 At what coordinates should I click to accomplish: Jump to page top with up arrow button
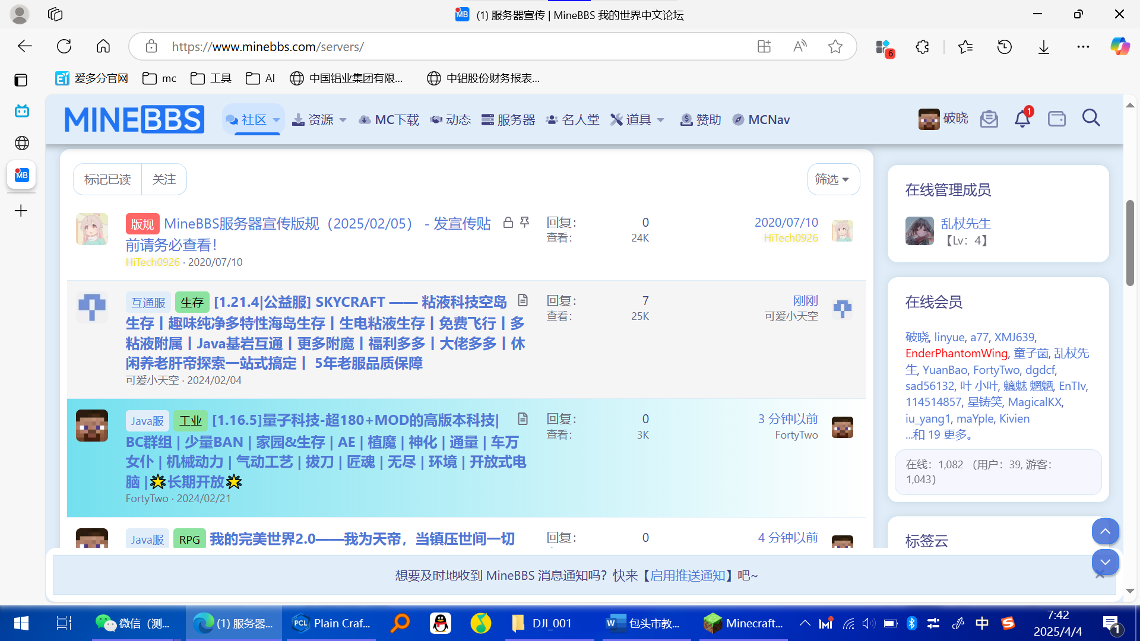click(1105, 531)
